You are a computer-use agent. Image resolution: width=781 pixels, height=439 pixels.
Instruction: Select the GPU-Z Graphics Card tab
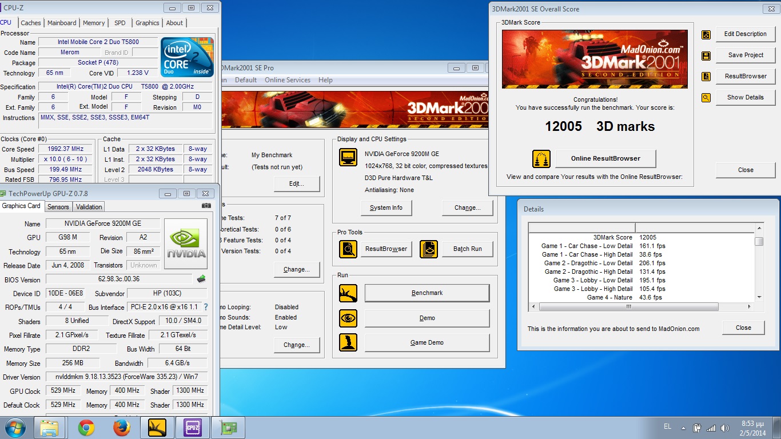click(22, 206)
